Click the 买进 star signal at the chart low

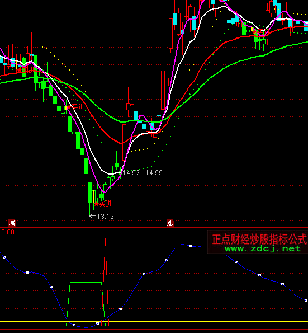pyautogui.click(x=103, y=204)
